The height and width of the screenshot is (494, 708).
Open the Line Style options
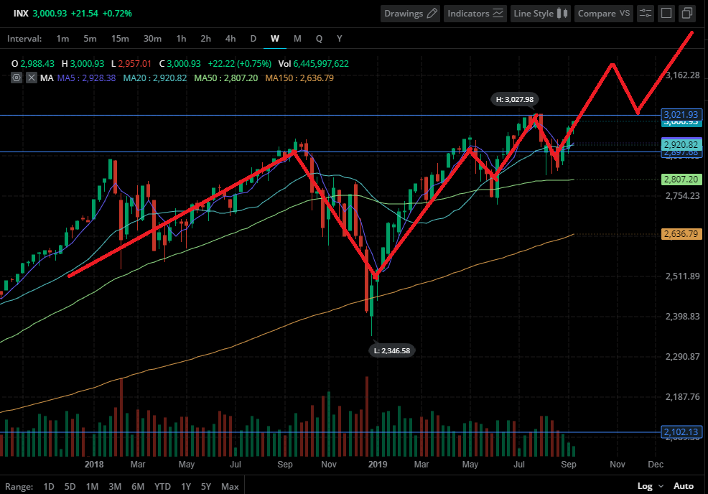541,14
